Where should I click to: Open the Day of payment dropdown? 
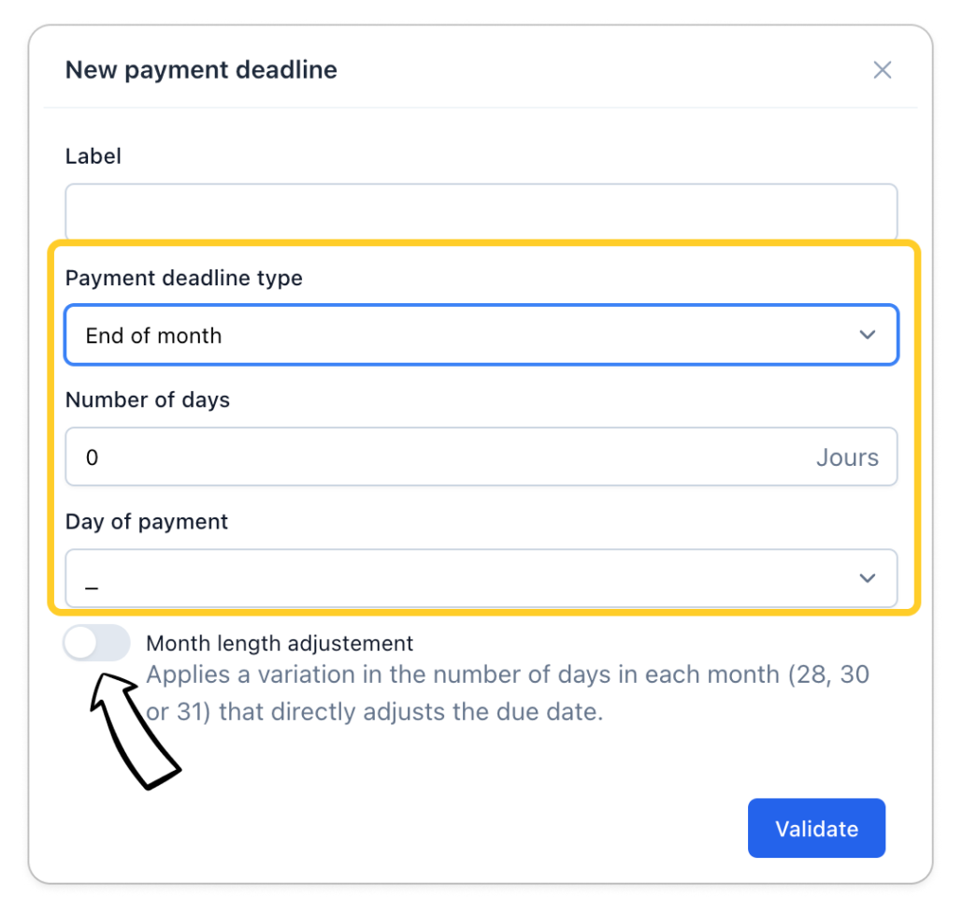(x=481, y=578)
